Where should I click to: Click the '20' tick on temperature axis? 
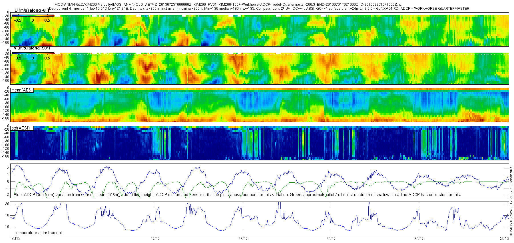tap(7, 204)
